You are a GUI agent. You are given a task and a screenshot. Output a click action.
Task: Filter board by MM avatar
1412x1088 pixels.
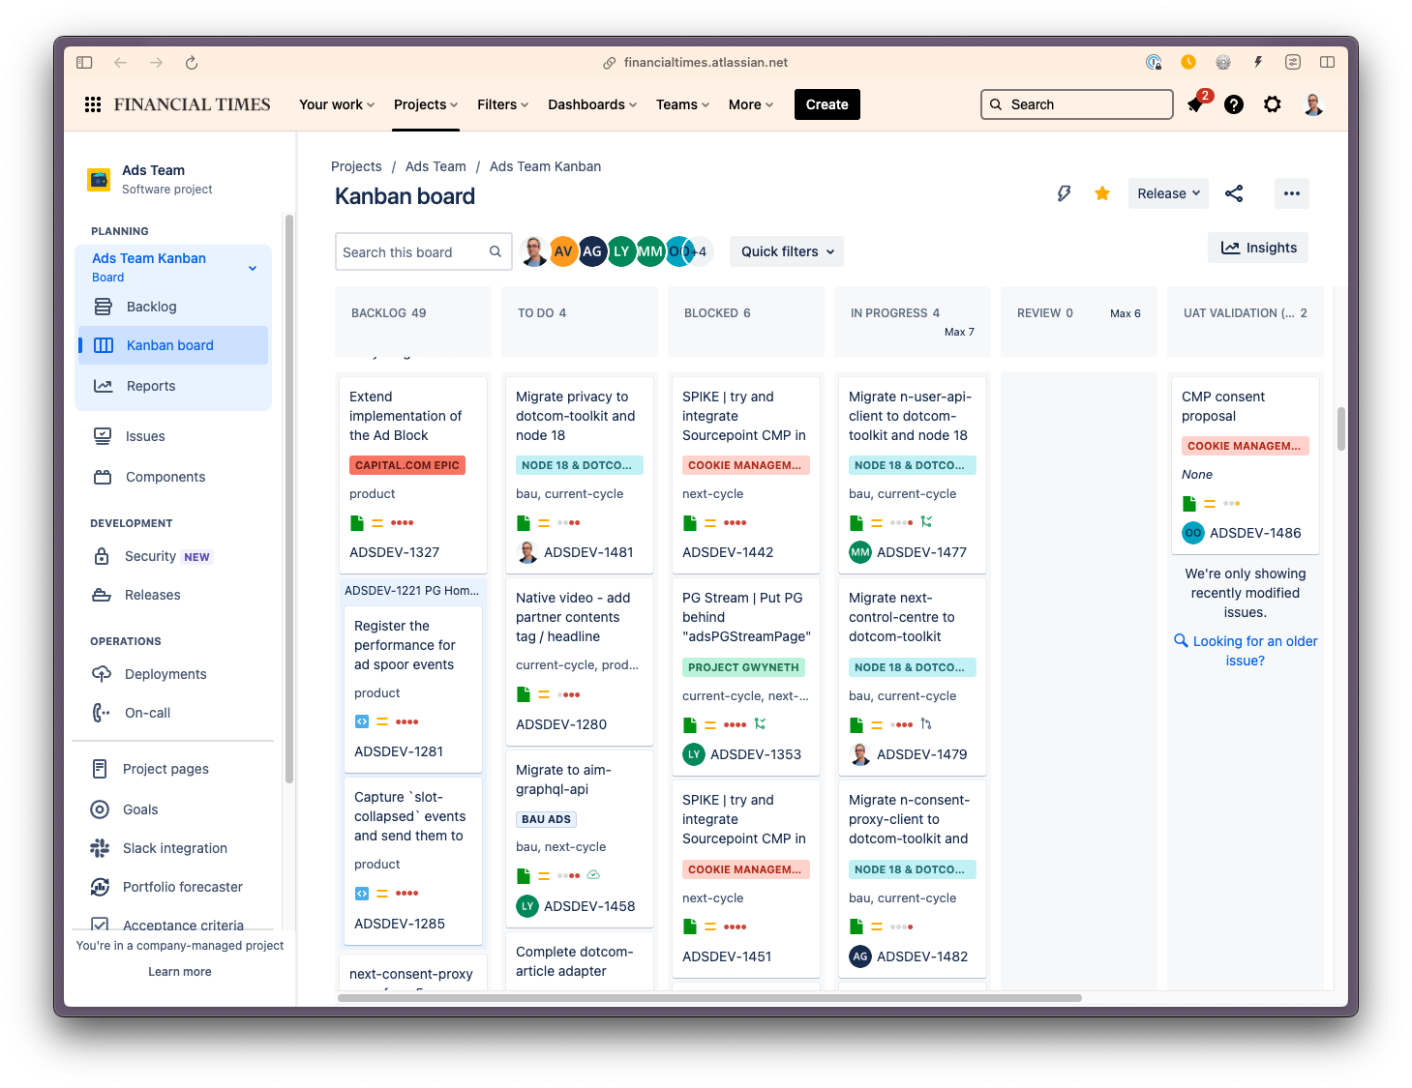(x=650, y=251)
